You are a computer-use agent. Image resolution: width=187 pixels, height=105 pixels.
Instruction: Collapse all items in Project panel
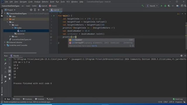(39, 10)
